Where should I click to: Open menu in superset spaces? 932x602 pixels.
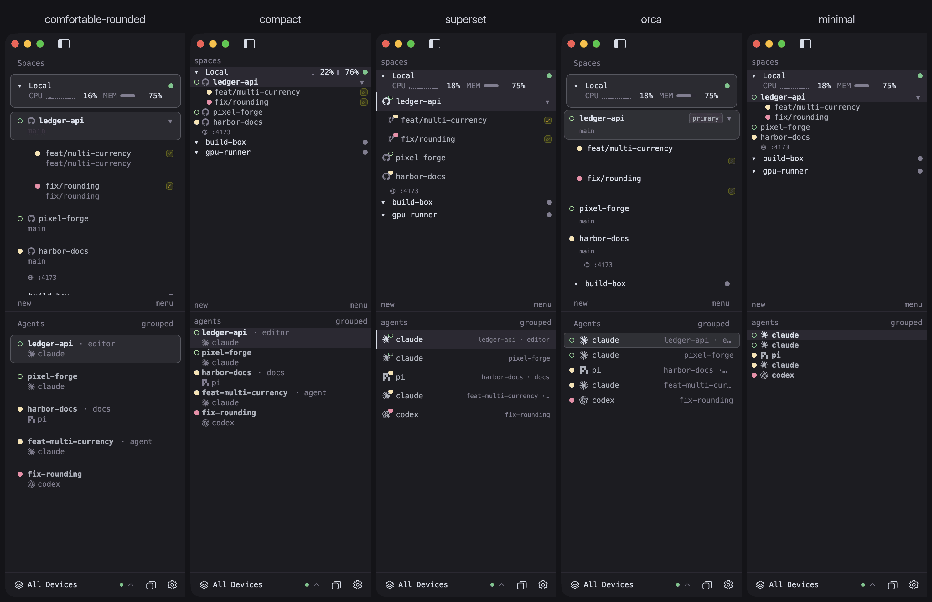pos(542,304)
